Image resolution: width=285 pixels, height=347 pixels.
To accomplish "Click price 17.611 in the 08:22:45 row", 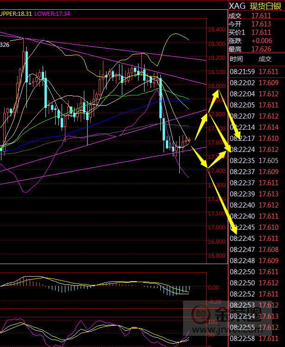I will (x=269, y=238).
